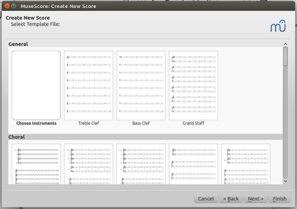Image resolution: width=297 pixels, height=209 pixels.
Task: Select the Bass Clef template thumbnail
Action: pyautogui.click(x=141, y=85)
